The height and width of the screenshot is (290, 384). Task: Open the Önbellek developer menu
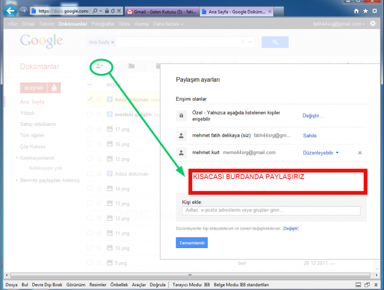[119, 285]
